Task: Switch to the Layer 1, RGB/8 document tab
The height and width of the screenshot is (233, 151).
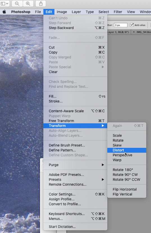Action: tap(119, 32)
